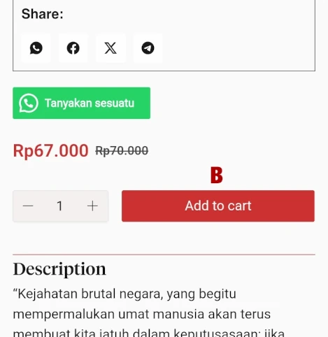Increase quantity with plus icon
The image size is (328, 337).
click(92, 206)
